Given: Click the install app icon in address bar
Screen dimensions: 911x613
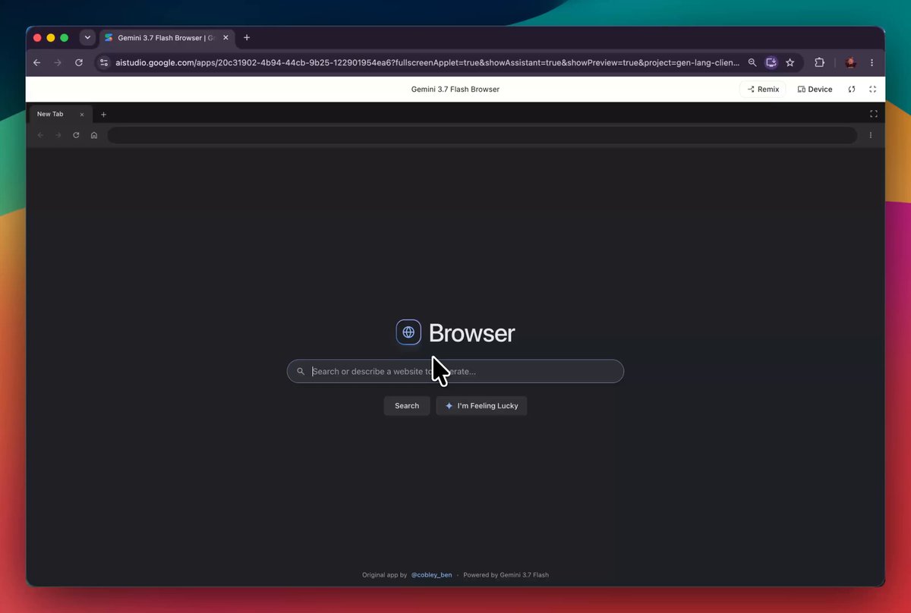Looking at the screenshot, I should click(x=771, y=63).
